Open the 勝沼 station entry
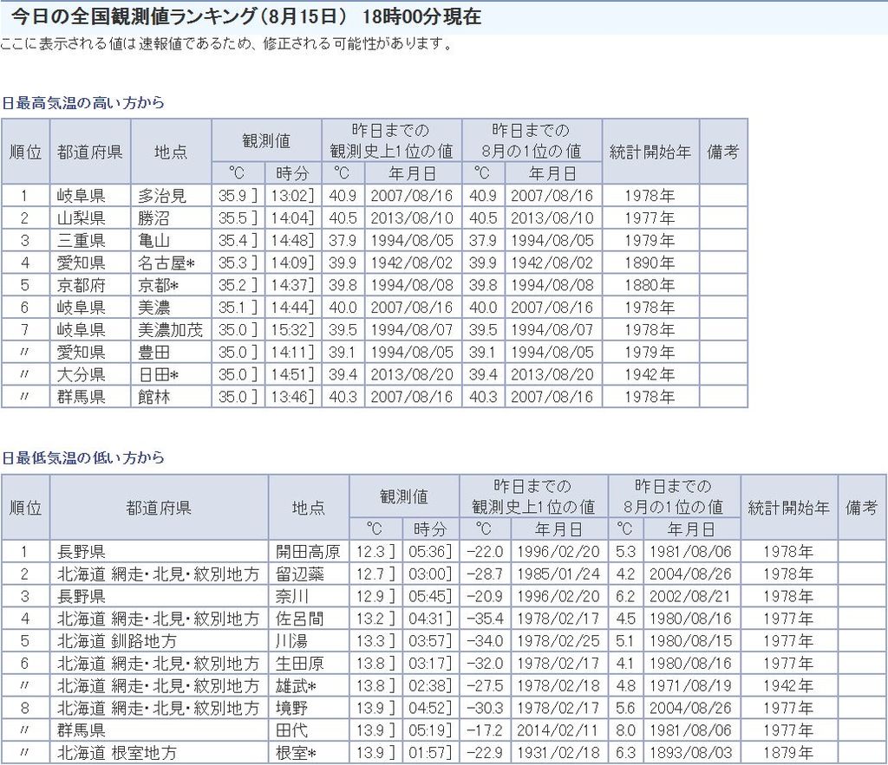The width and height of the screenshot is (888, 765). (x=154, y=218)
